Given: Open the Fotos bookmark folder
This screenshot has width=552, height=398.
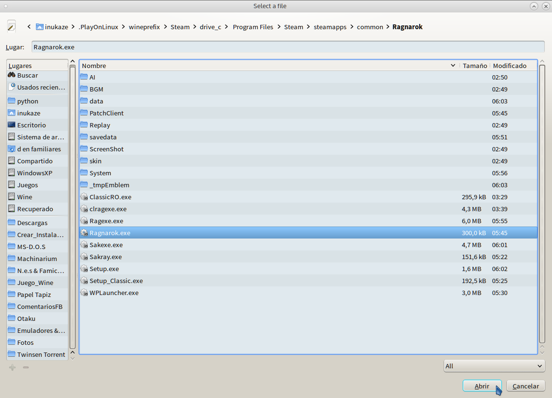Looking at the screenshot, I should point(37,342).
